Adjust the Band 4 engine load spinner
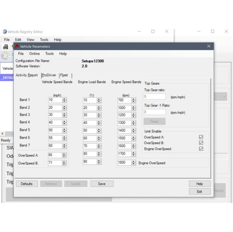Viewport: 233px width, 232px height. (x=99, y=123)
